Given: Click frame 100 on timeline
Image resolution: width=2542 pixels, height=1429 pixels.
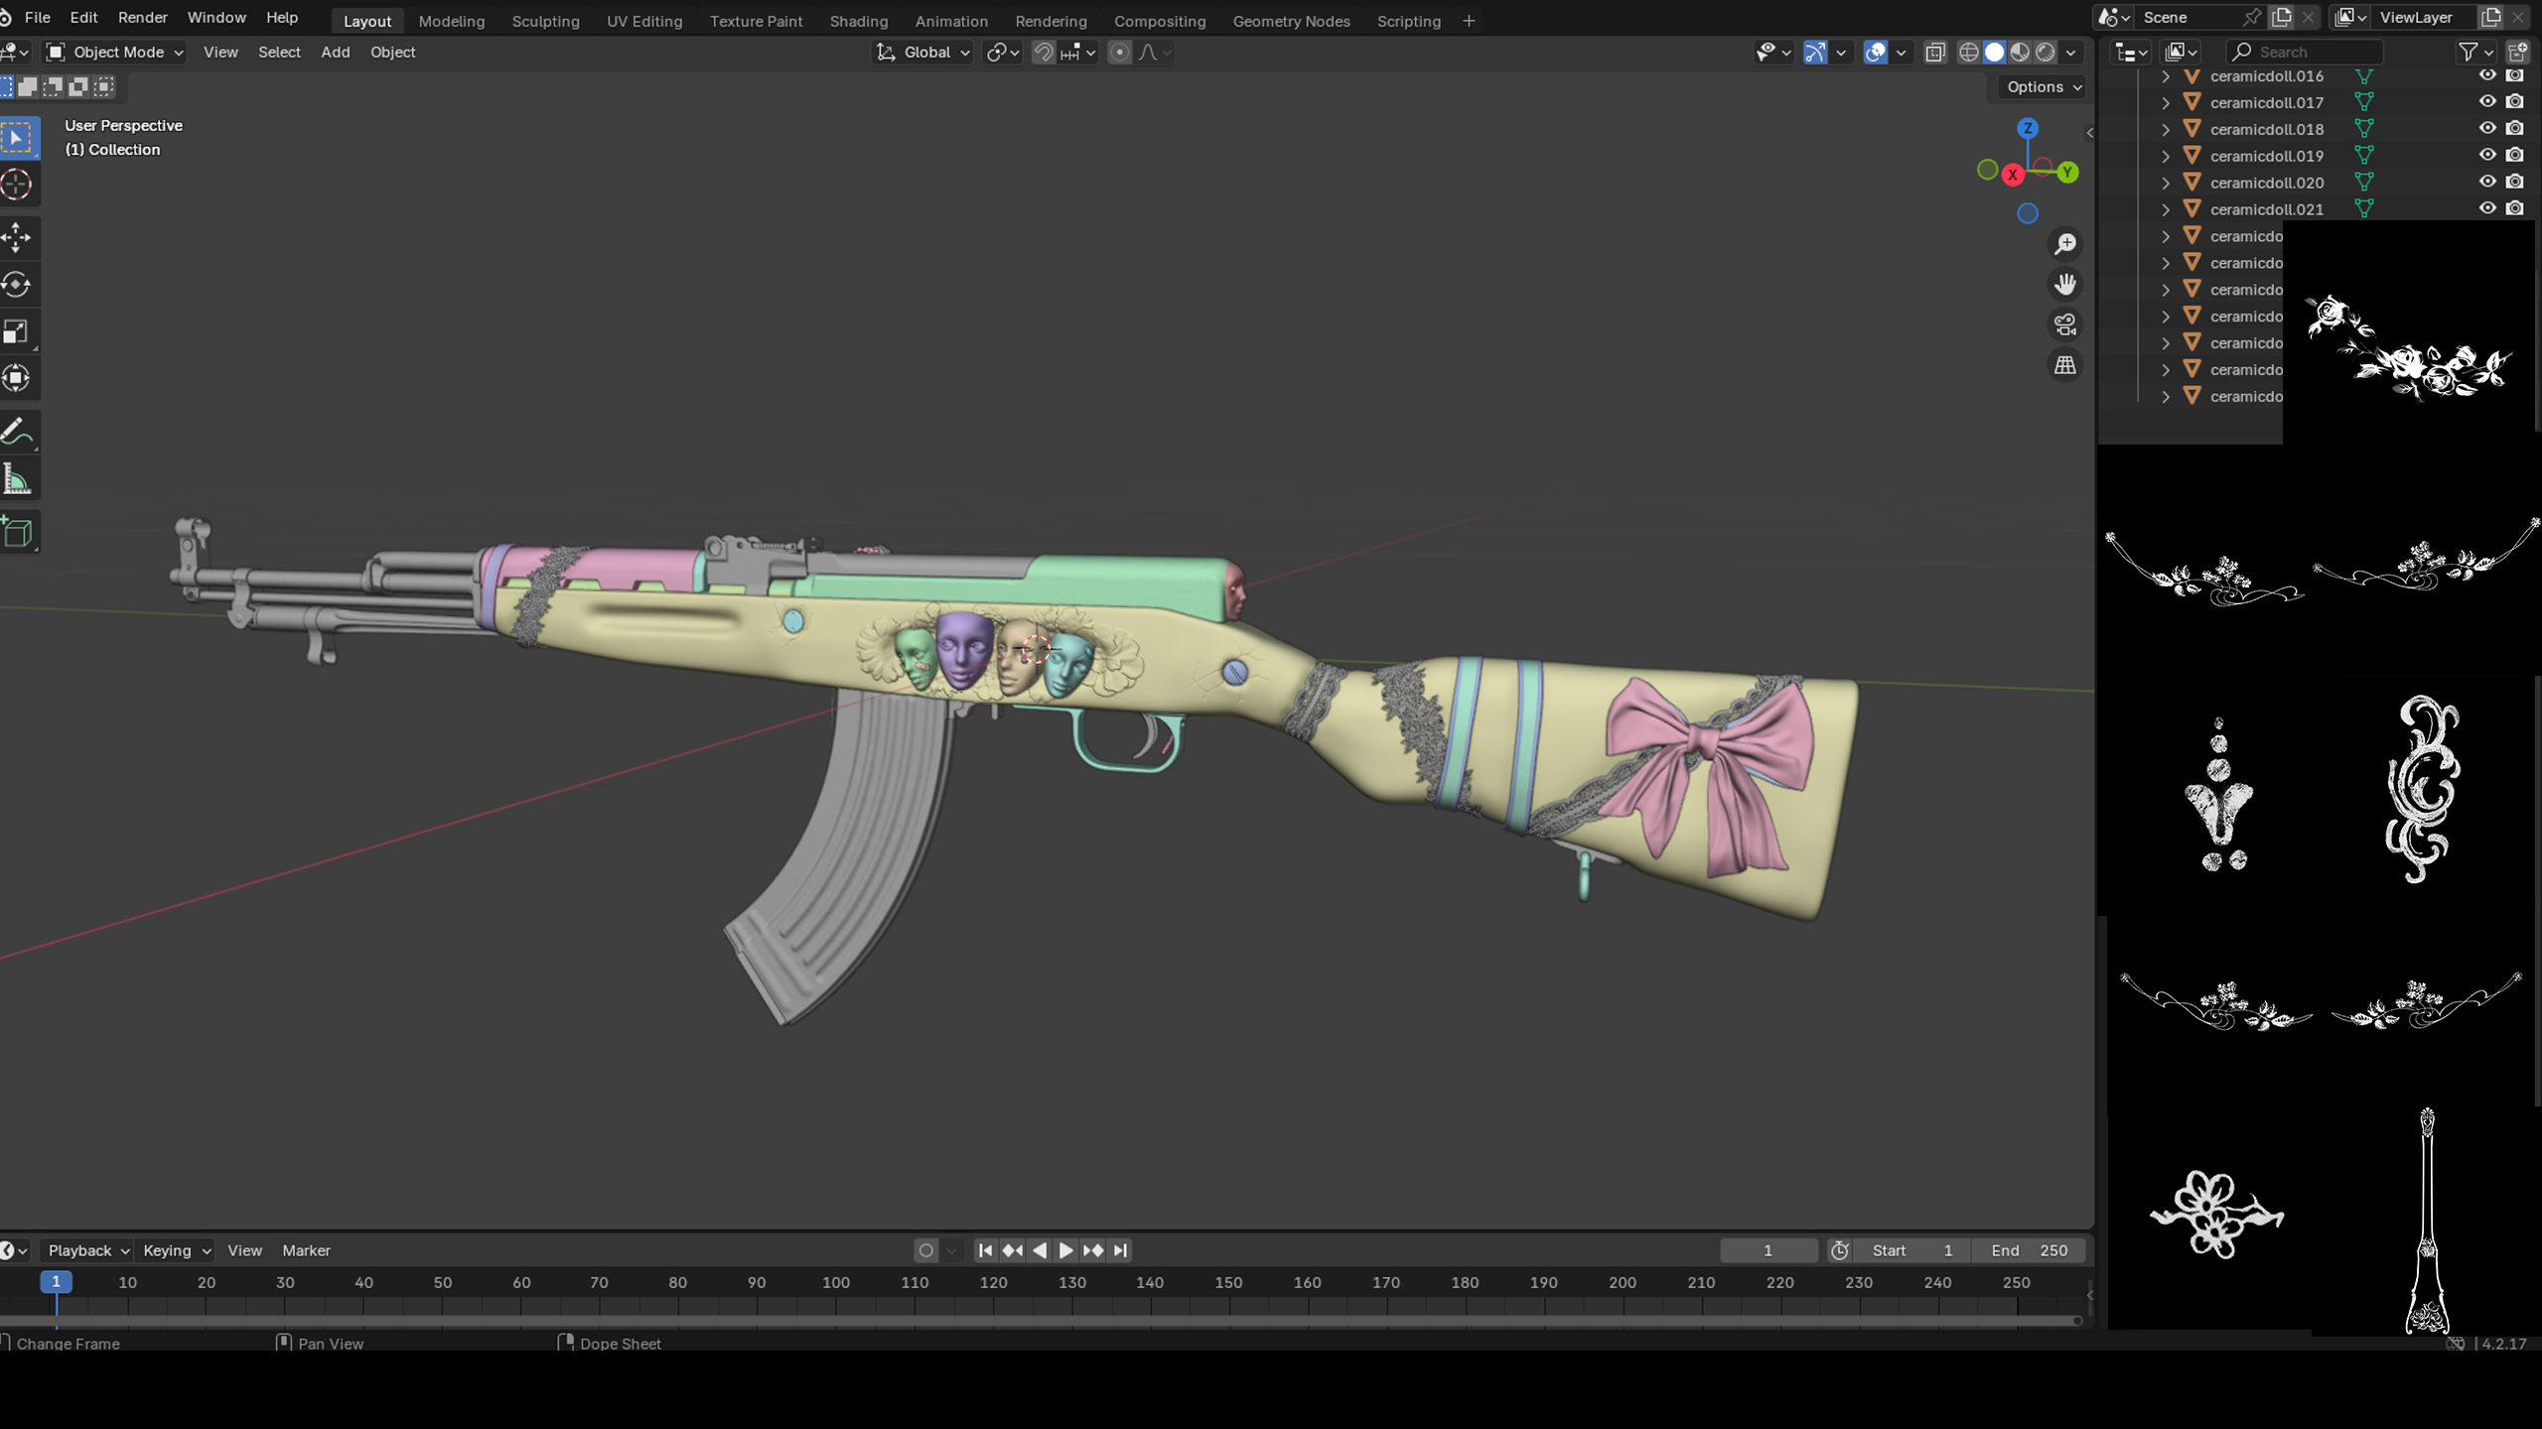Looking at the screenshot, I should [x=836, y=1282].
